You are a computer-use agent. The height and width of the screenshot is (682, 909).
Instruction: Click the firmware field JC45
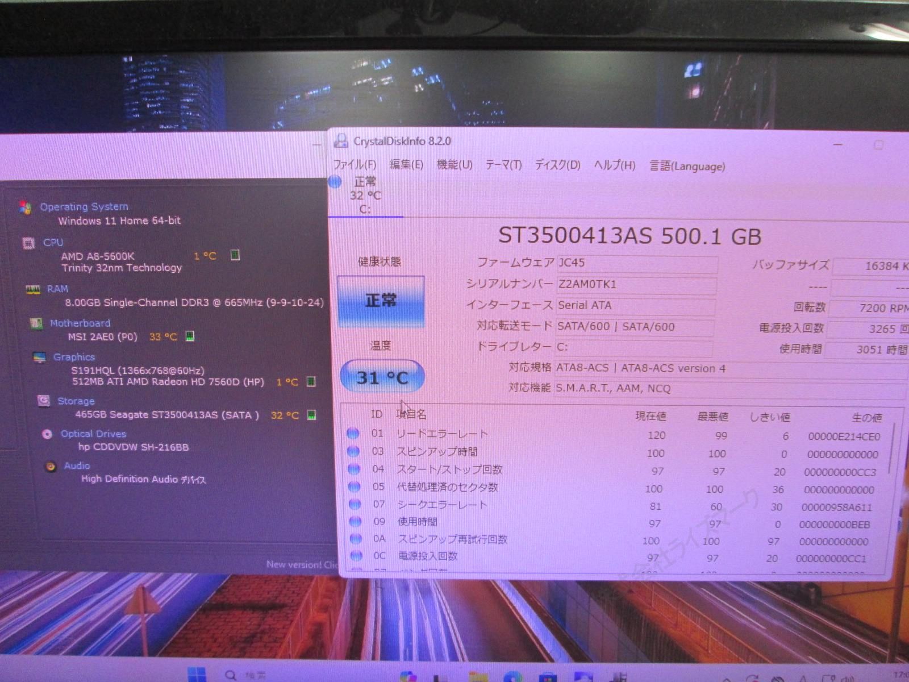(x=637, y=263)
